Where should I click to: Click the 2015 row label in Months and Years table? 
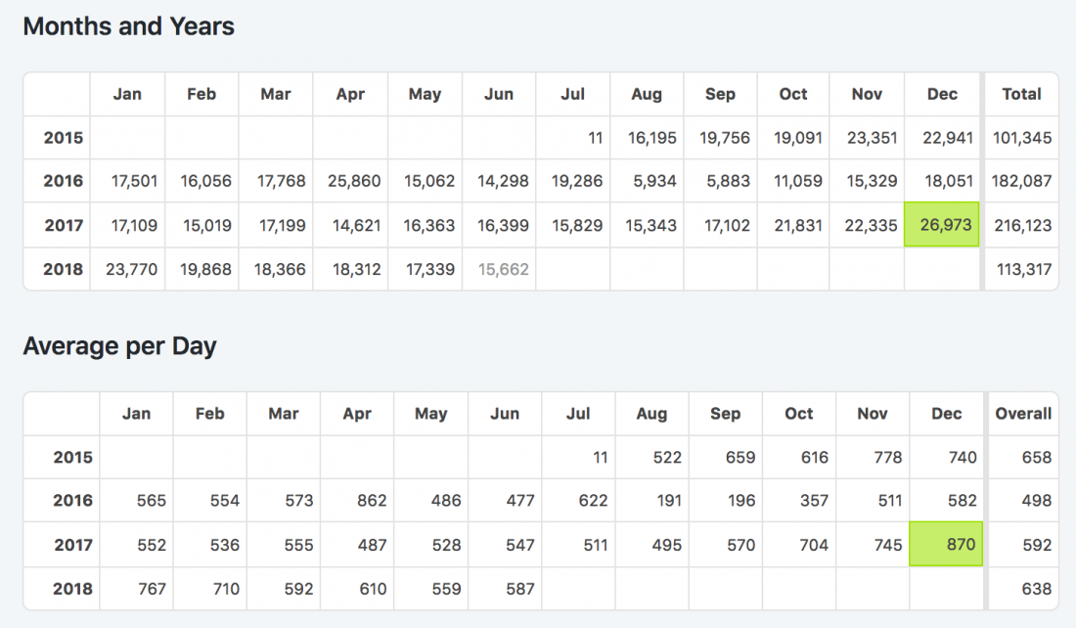point(64,138)
